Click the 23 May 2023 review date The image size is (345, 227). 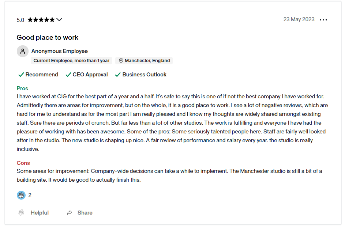pos(299,19)
